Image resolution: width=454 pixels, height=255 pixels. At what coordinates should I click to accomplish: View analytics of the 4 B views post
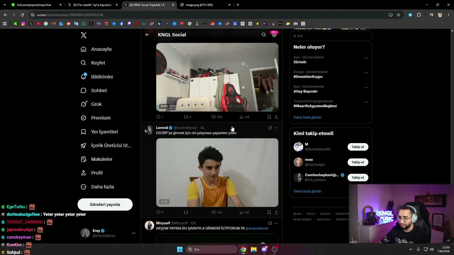click(244, 117)
